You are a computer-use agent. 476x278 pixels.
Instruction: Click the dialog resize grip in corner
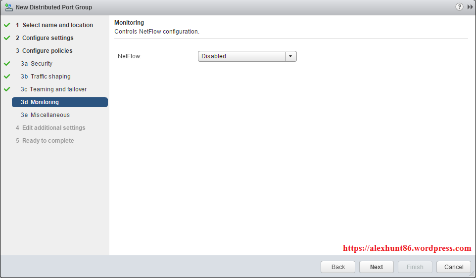[x=472, y=274]
